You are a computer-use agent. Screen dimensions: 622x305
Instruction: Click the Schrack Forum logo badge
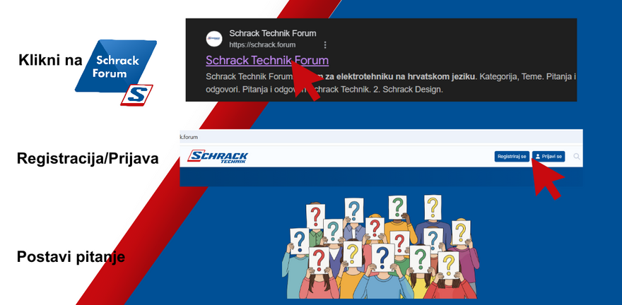pyautogui.click(x=116, y=72)
